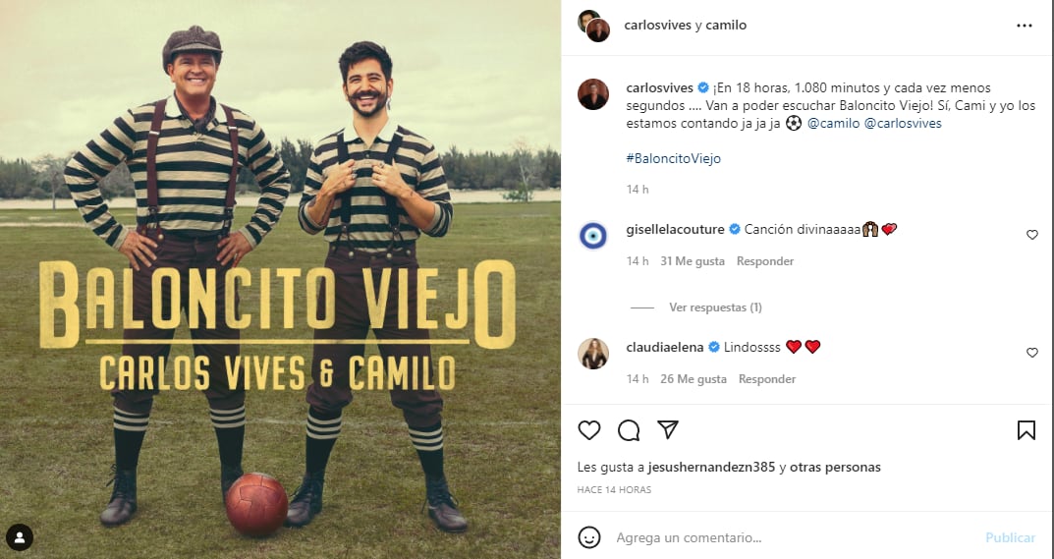Open comments via the speech bubble icon
The height and width of the screenshot is (559, 1054).
tap(629, 430)
